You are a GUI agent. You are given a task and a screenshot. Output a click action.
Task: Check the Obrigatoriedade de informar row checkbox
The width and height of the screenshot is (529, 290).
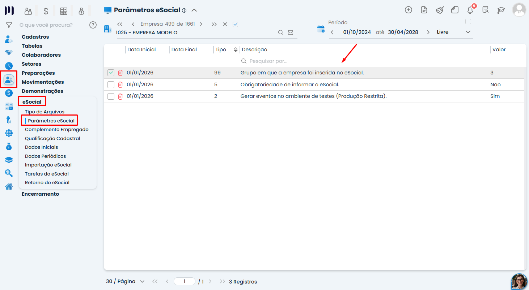111,85
